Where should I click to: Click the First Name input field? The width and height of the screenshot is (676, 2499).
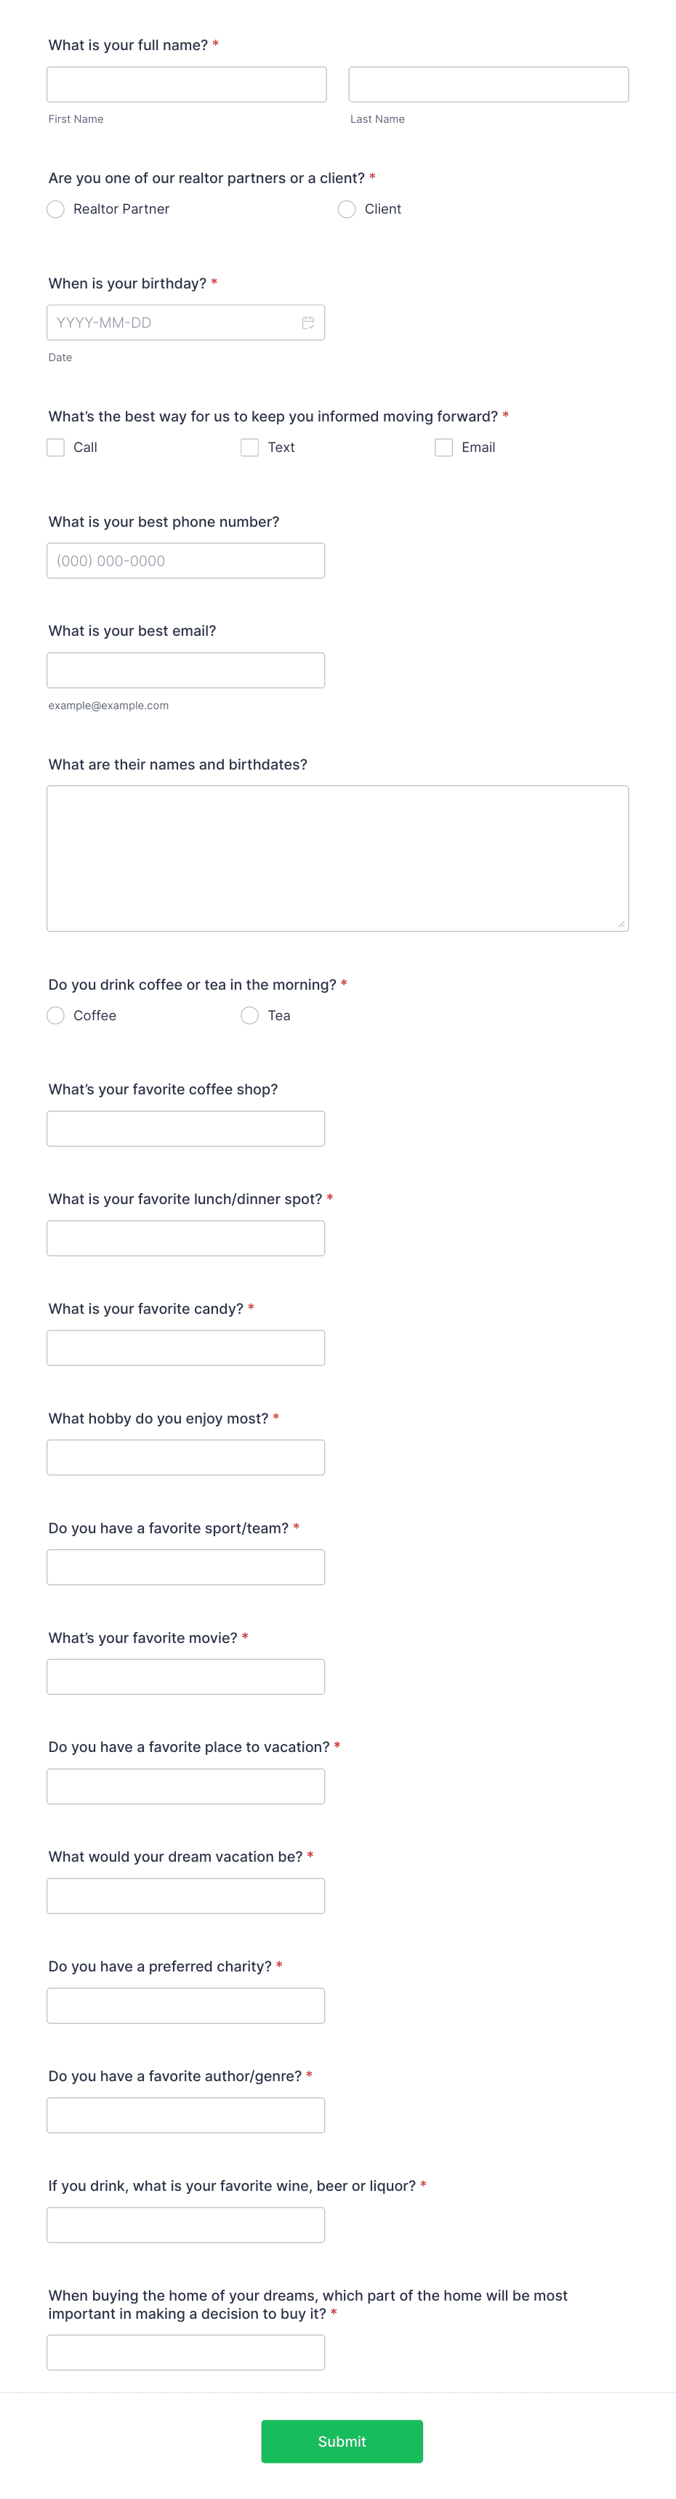click(185, 84)
